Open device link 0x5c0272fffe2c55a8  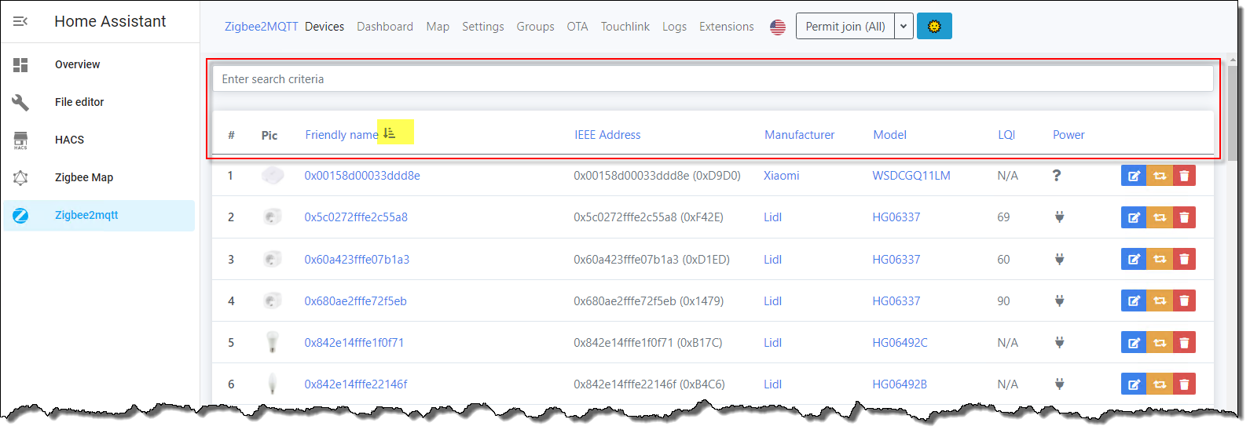pyautogui.click(x=356, y=217)
